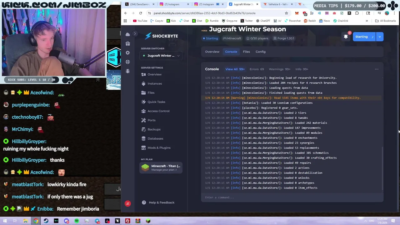The width and height of the screenshot is (400, 225).
Task: Open the cloud servers icon in left rail
Action: point(127,34)
